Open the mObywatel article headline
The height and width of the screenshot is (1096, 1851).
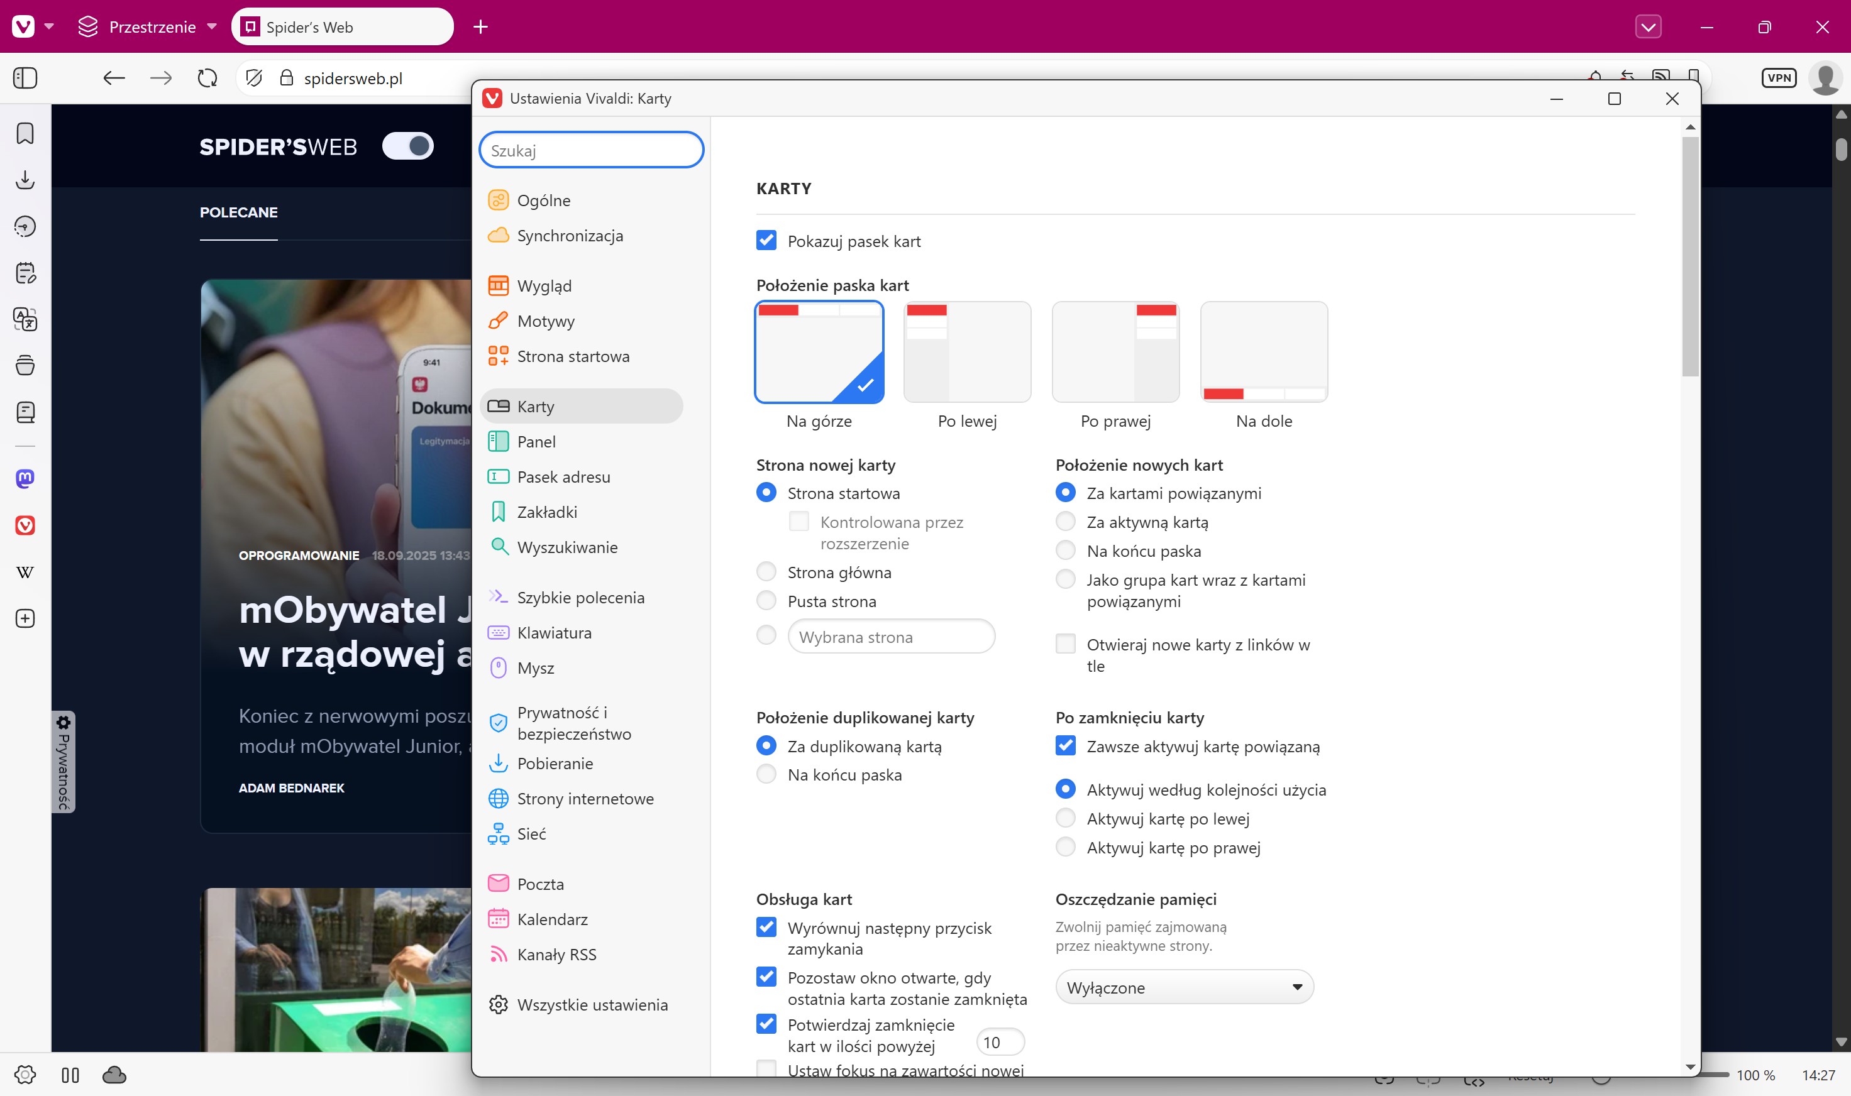tap(355, 632)
